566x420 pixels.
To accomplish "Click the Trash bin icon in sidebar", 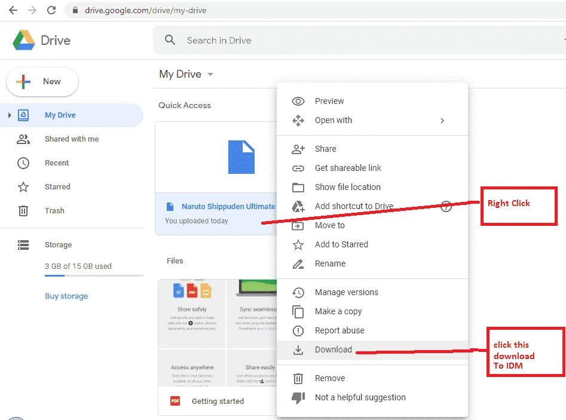I will pos(23,211).
